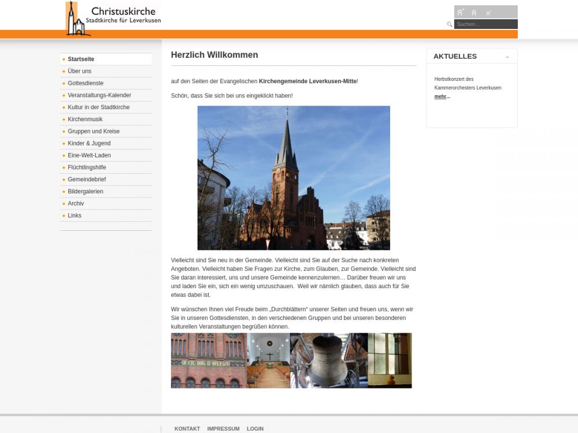Click the mehr... link in Aktuelles

(x=442, y=96)
